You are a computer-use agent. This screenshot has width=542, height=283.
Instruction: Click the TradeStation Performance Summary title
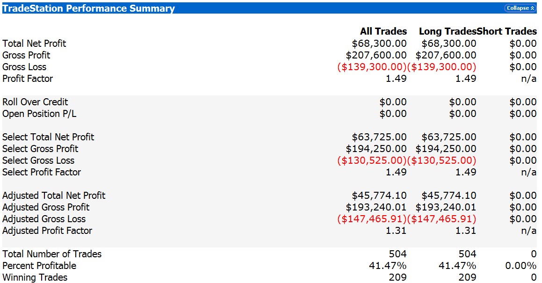pyautogui.click(x=89, y=8)
